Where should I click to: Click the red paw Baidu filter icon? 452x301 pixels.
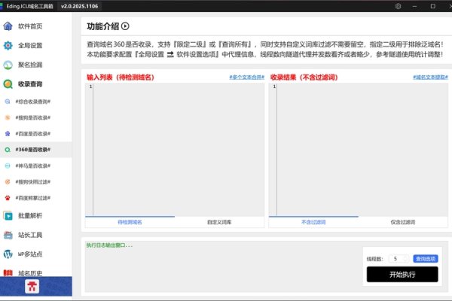click(x=8, y=198)
